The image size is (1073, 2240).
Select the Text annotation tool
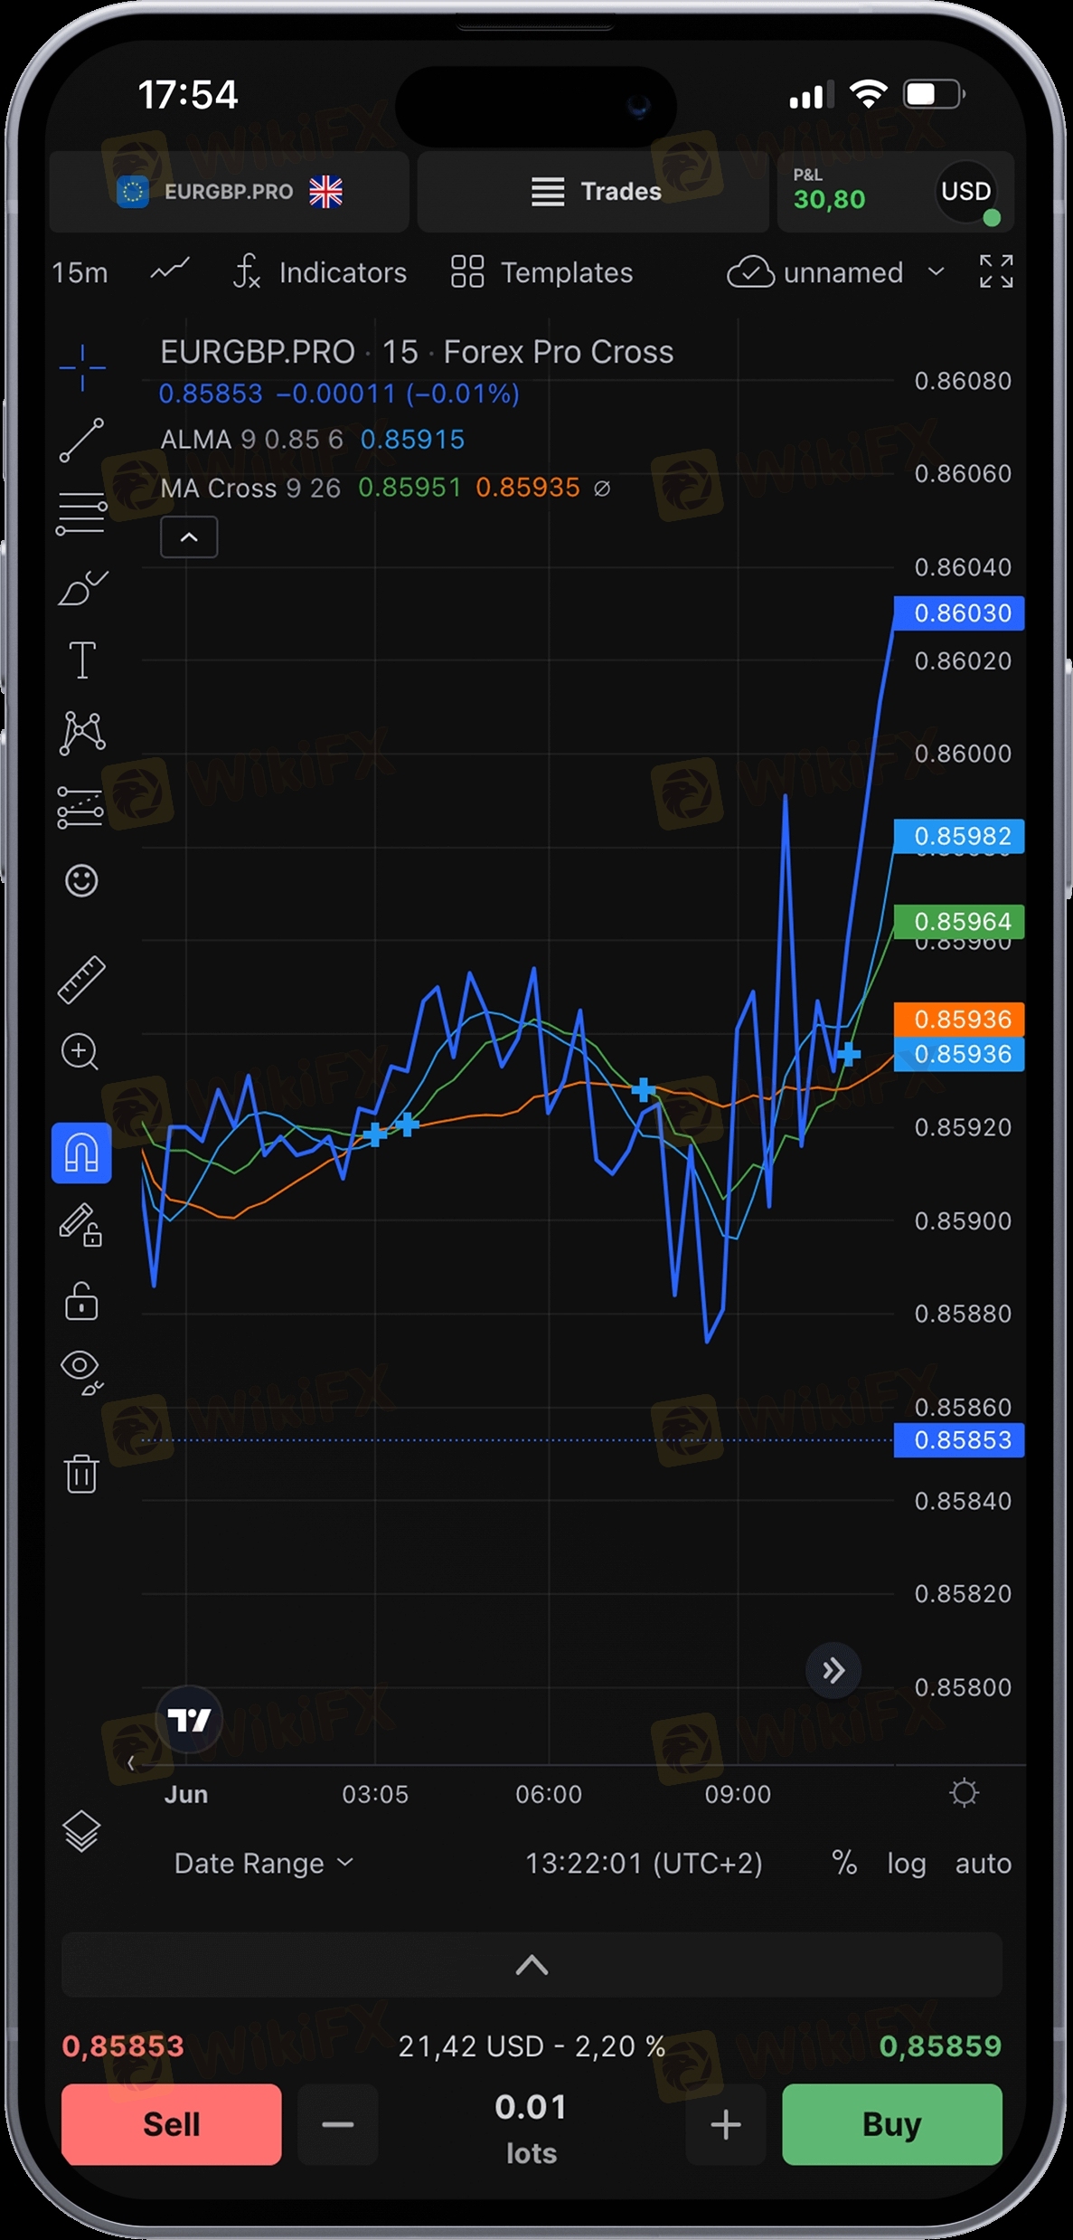[82, 660]
